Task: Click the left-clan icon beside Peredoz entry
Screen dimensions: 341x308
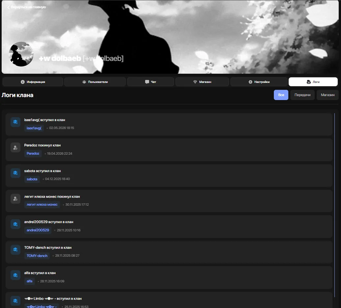Action: point(15,147)
